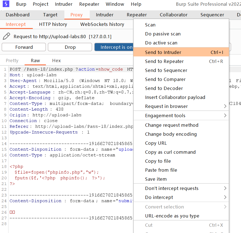
Task: Select Send to Intruder
Action: coord(181,52)
